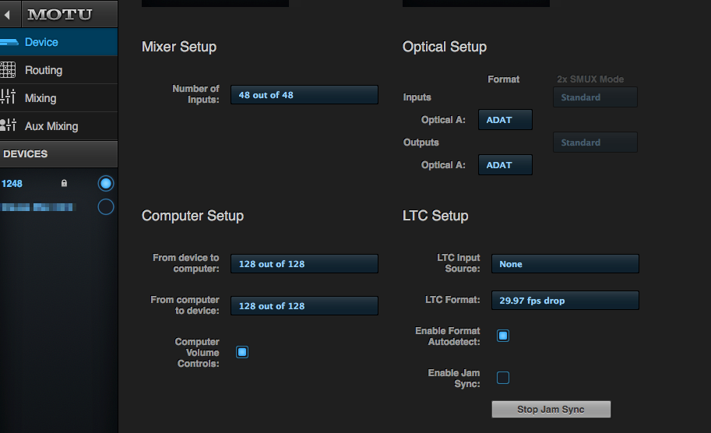Open From device to computer channel dropdown

pos(304,264)
